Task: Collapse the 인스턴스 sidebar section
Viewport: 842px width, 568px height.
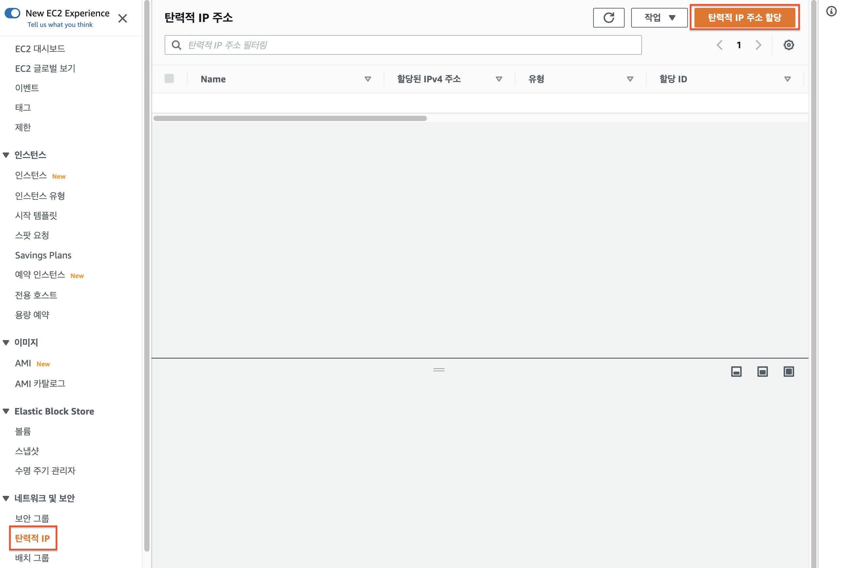Action: 6,155
